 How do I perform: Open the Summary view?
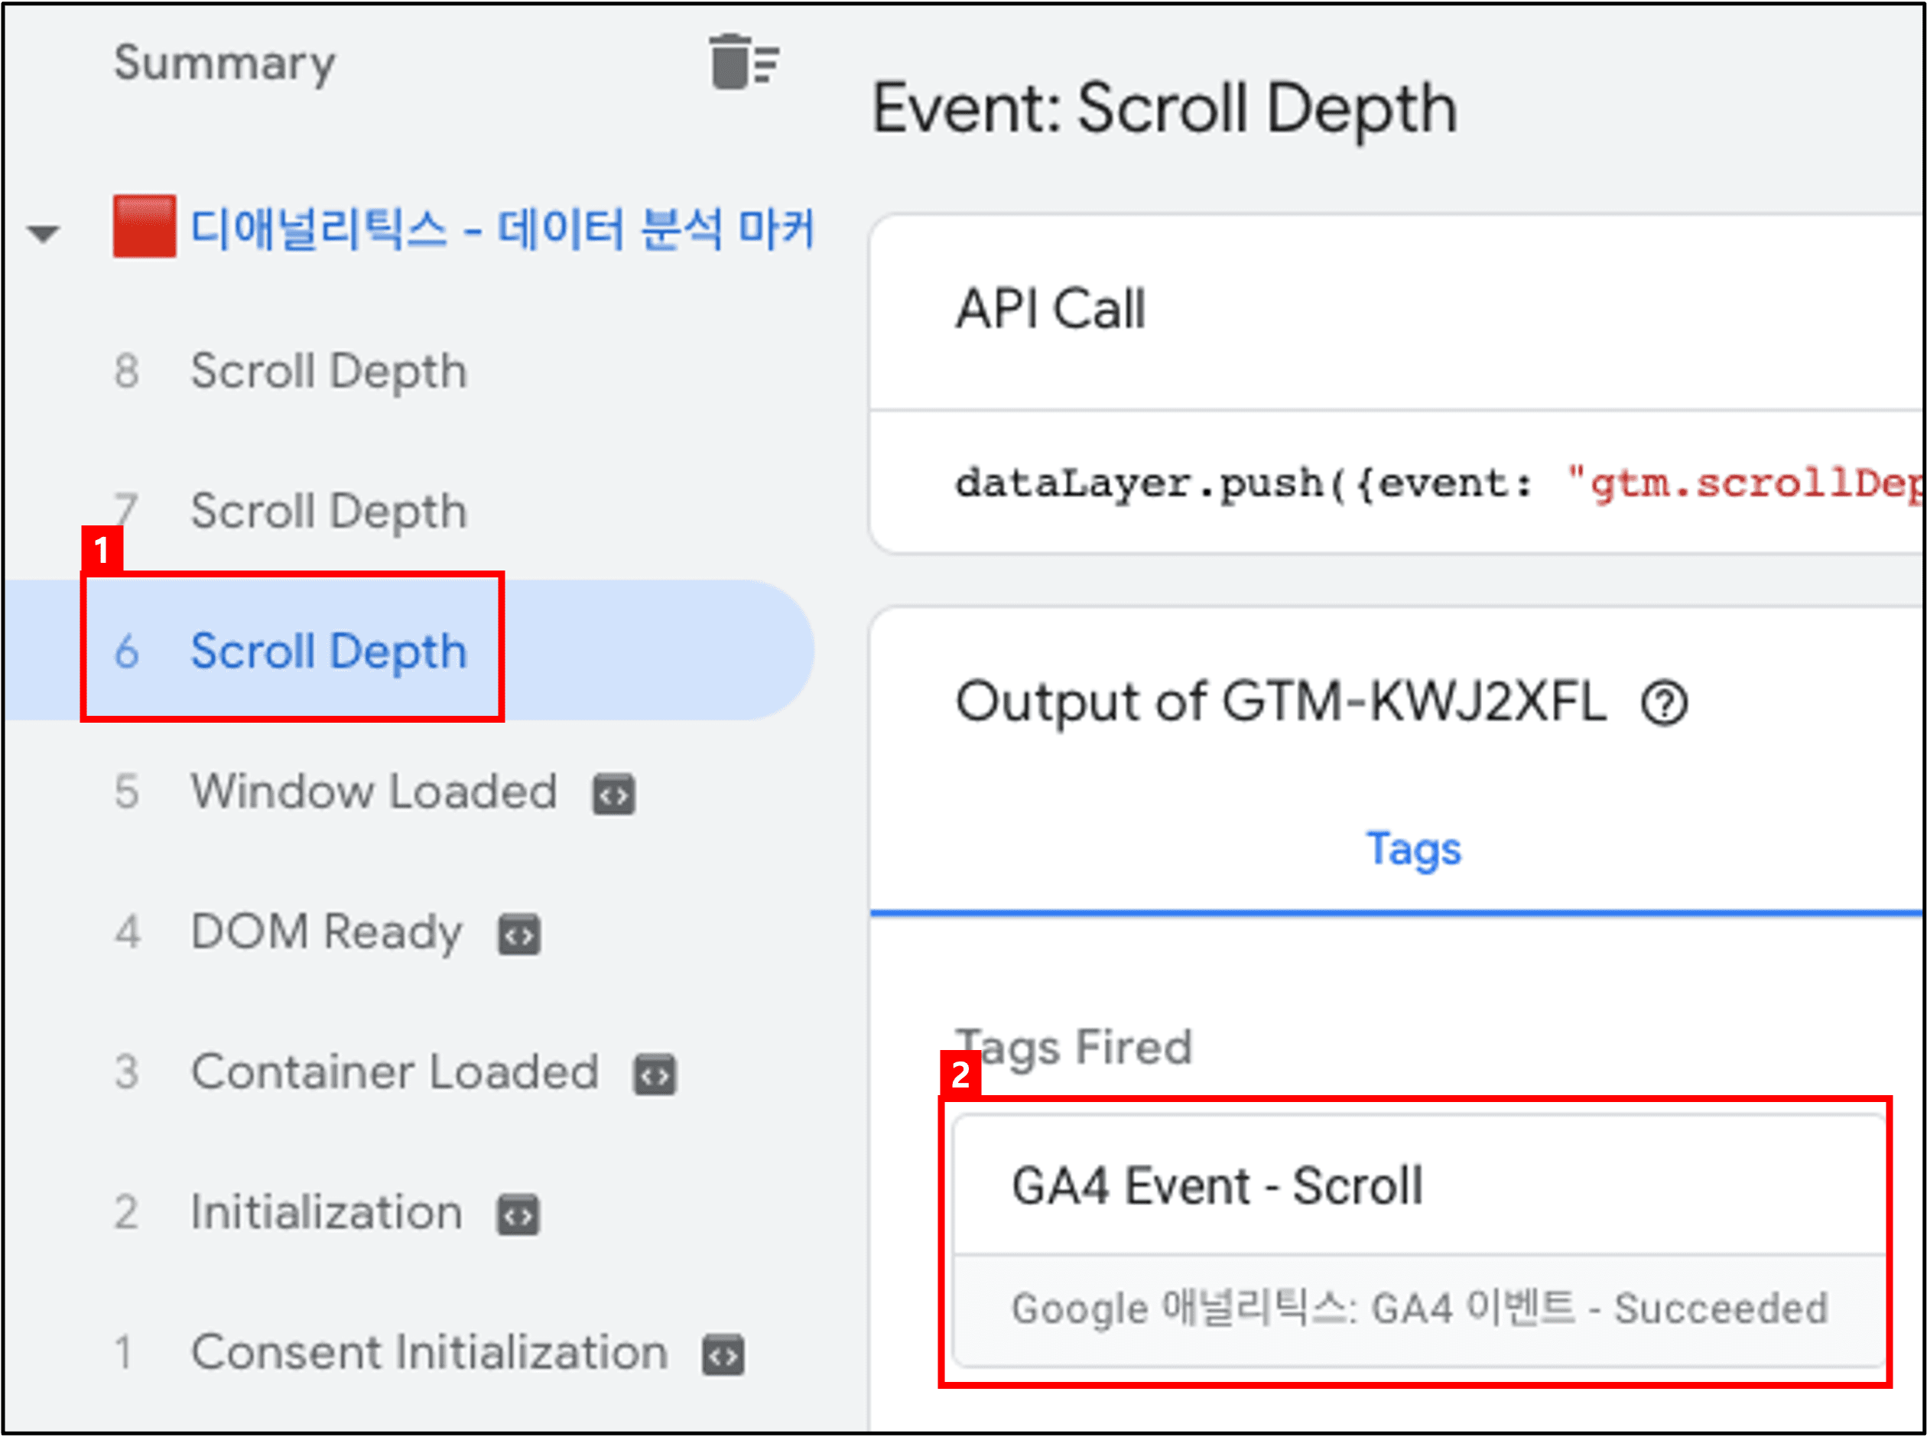click(x=224, y=63)
